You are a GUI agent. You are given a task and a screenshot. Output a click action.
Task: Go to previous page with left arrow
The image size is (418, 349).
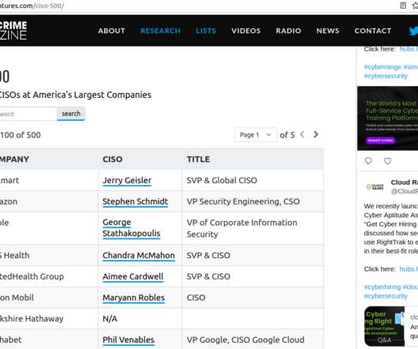pyautogui.click(x=302, y=134)
